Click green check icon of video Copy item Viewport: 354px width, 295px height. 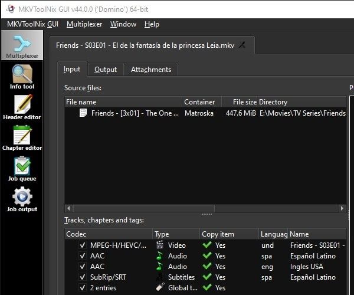[207, 245]
